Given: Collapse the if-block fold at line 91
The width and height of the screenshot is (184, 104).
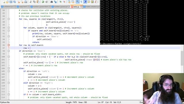Looking at the screenshot, I should pyautogui.click(x=9, y=31).
